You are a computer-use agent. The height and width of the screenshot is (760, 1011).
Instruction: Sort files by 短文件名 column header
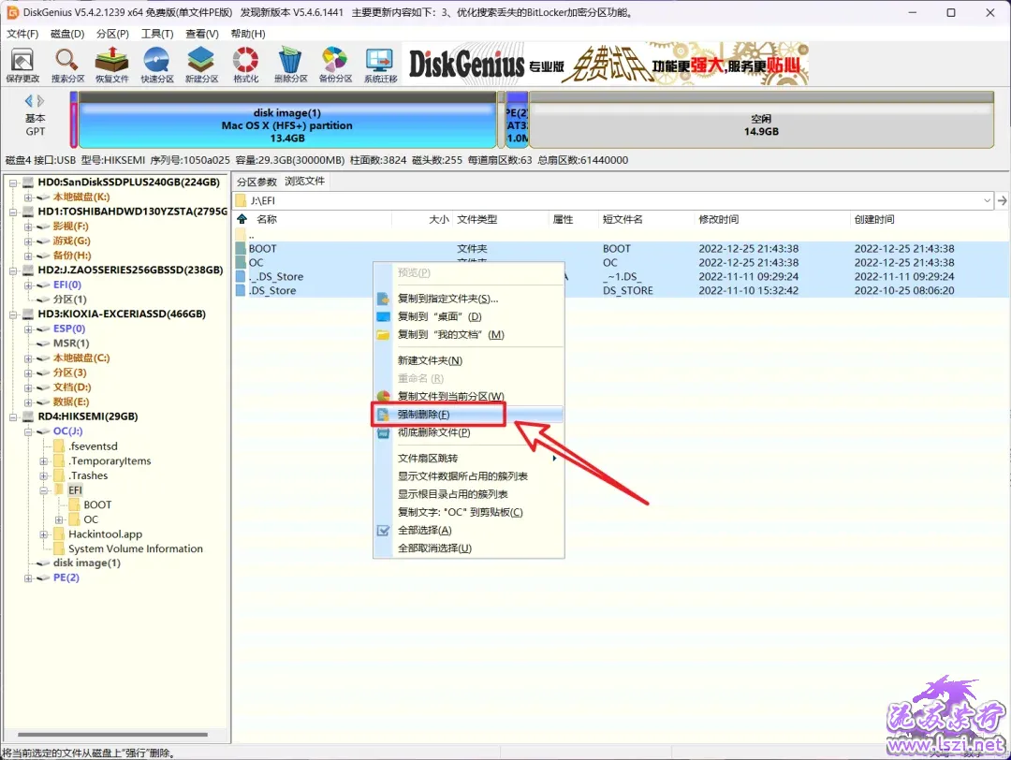(647, 219)
